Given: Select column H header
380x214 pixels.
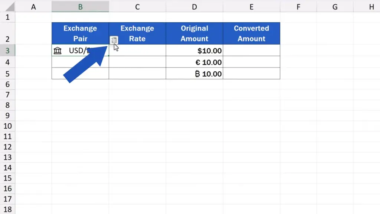Looking at the screenshot, I should click(371, 6).
